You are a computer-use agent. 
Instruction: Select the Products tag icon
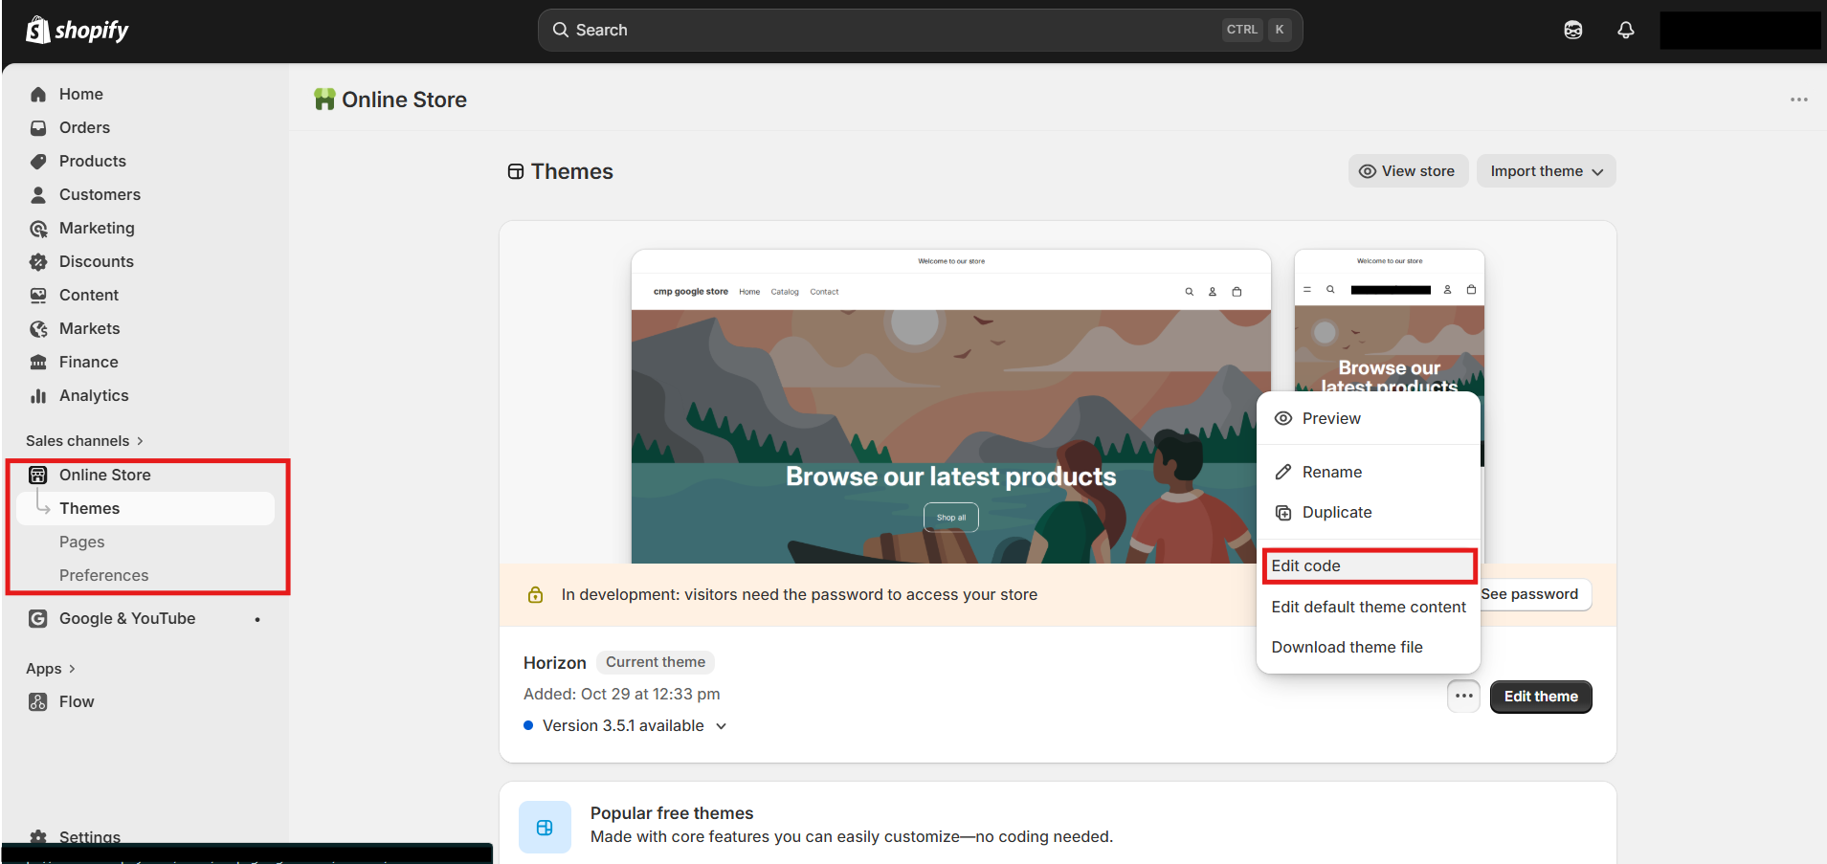[x=38, y=161]
